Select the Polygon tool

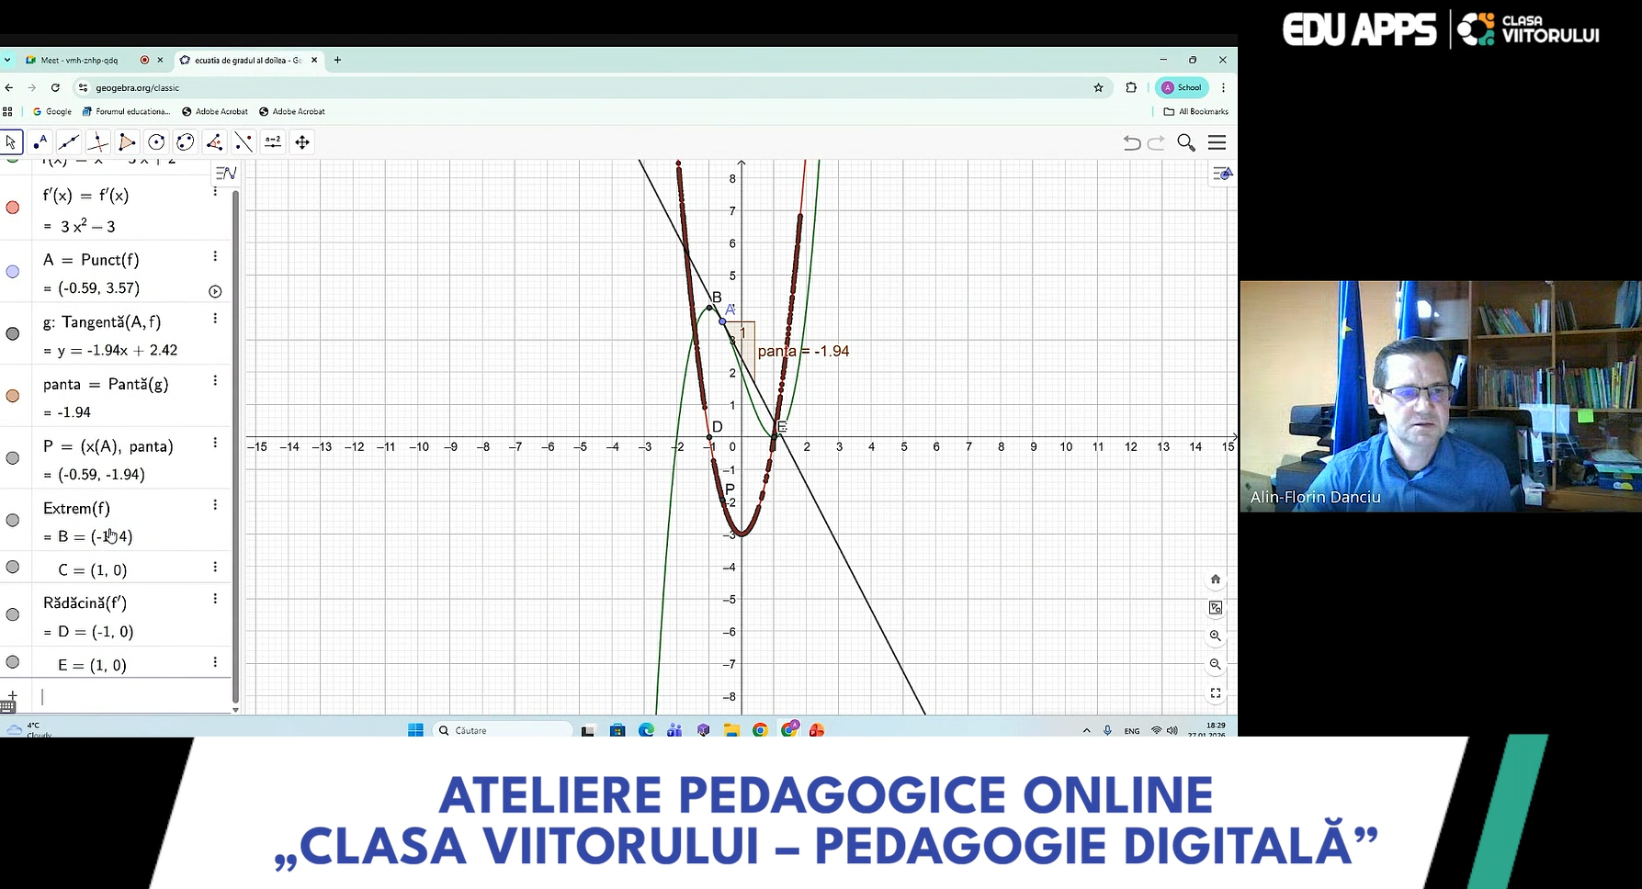(127, 142)
